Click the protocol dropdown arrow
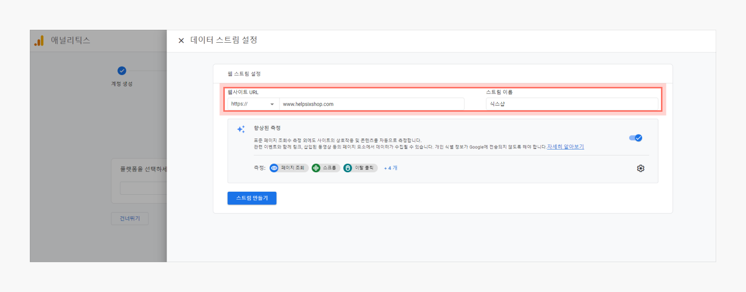Image resolution: width=746 pixels, height=292 pixels. point(272,104)
